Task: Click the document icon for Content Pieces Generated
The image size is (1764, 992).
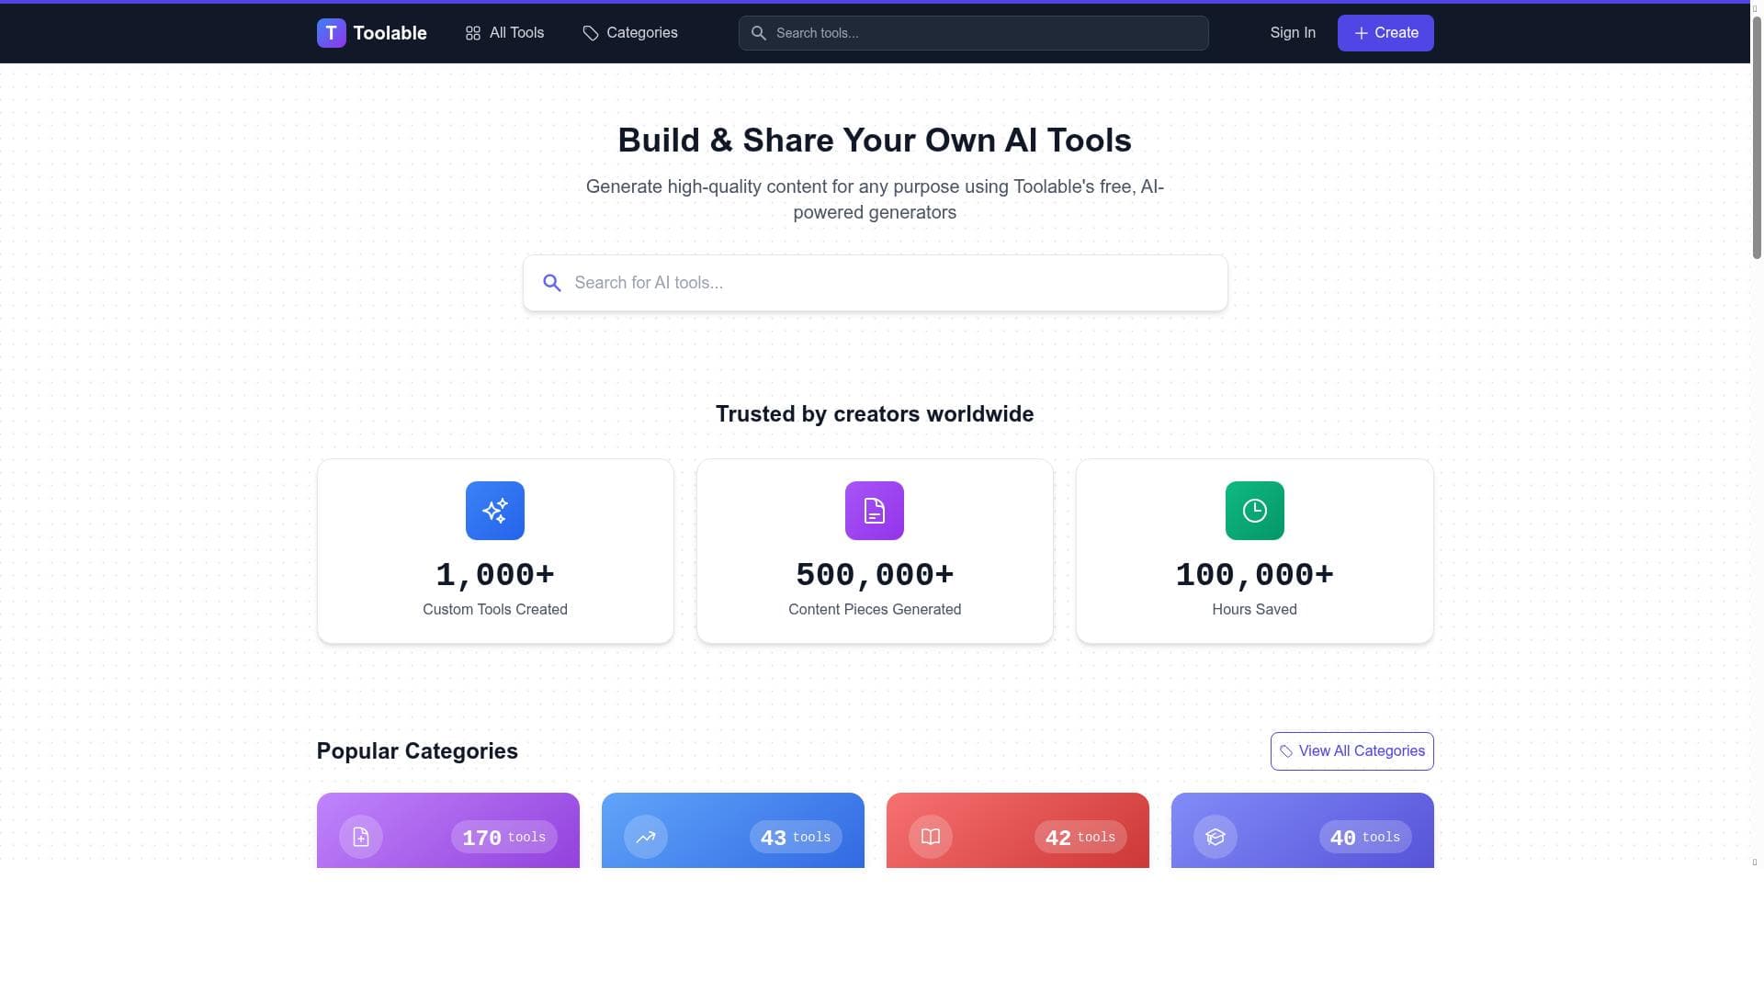Action: tap(875, 511)
